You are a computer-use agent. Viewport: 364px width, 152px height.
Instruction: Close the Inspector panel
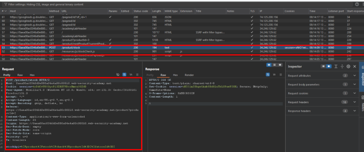click(354, 66)
